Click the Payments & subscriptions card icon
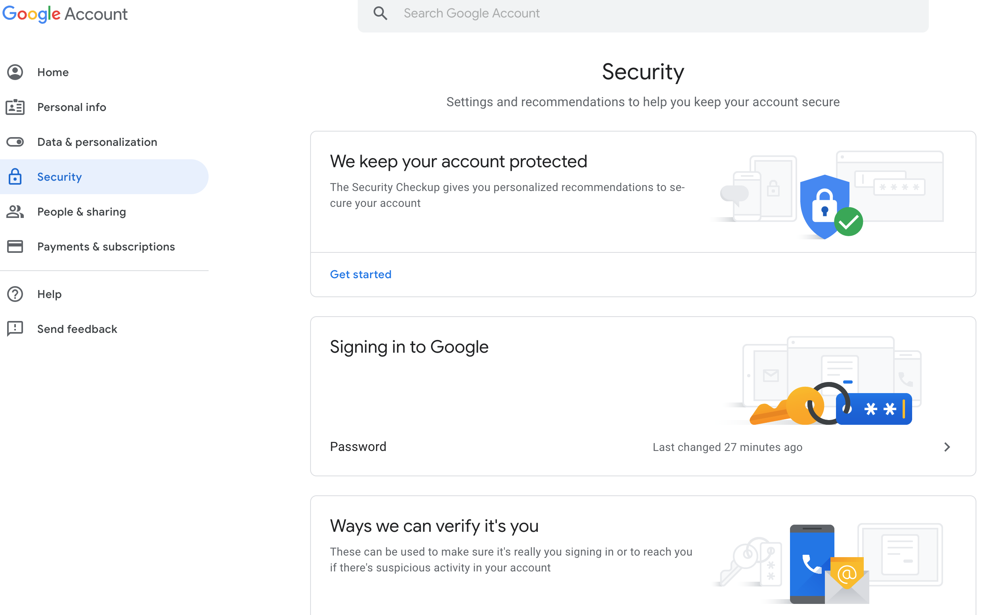 (x=15, y=246)
